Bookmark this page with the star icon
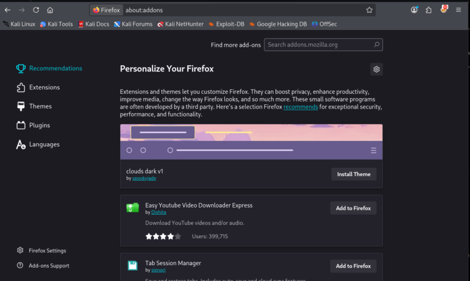Viewport: 470px width, 281px height. click(370, 10)
